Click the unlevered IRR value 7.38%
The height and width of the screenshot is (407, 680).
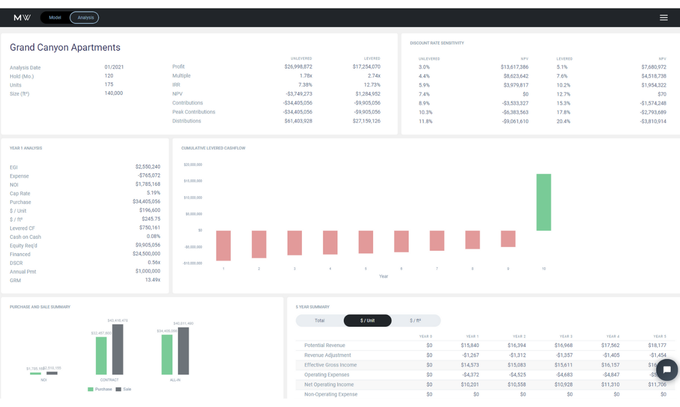coord(305,85)
